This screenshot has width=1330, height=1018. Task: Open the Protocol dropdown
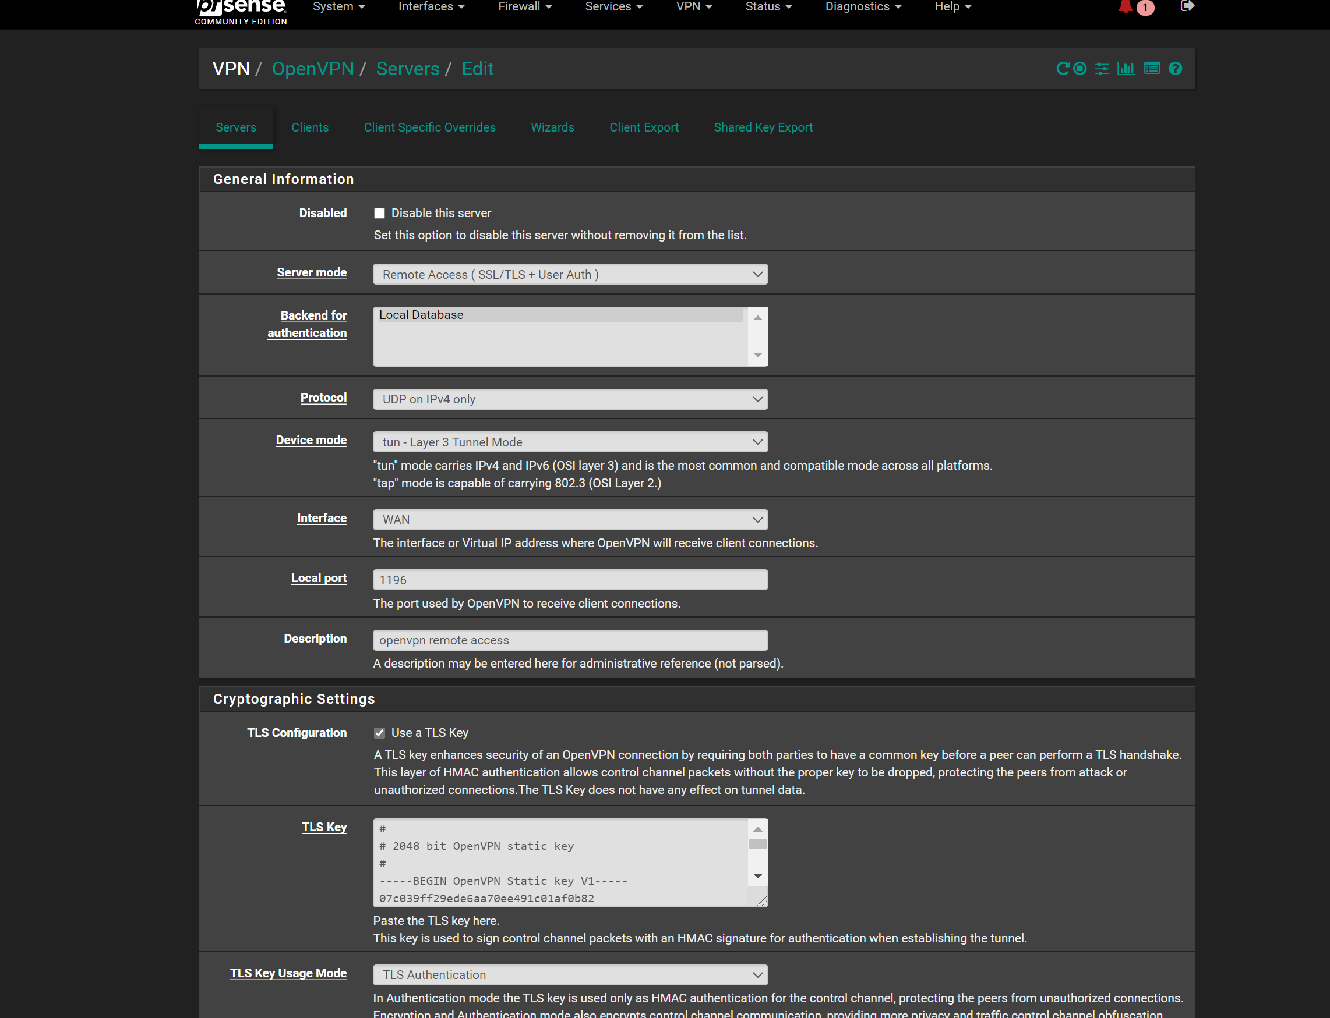[571, 399]
